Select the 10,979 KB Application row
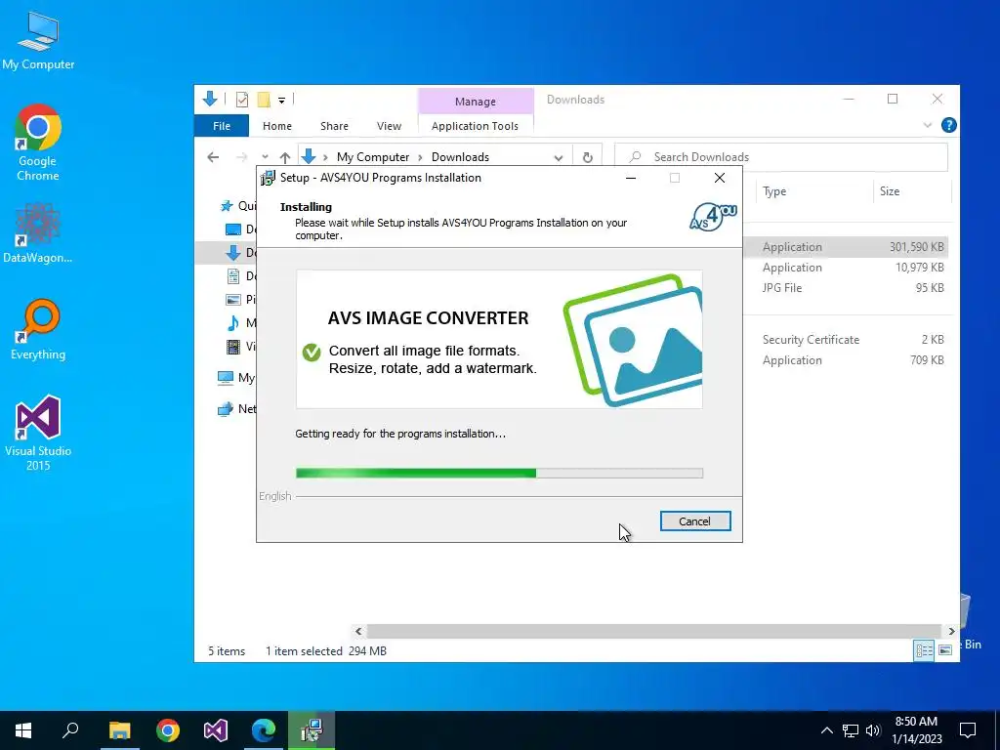The height and width of the screenshot is (750, 1000). 847,268
